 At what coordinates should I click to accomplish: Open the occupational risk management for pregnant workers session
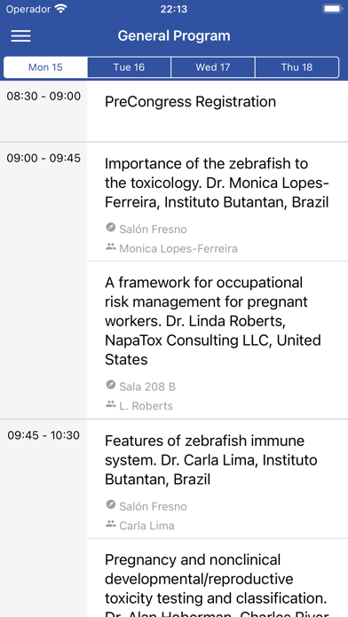click(217, 340)
